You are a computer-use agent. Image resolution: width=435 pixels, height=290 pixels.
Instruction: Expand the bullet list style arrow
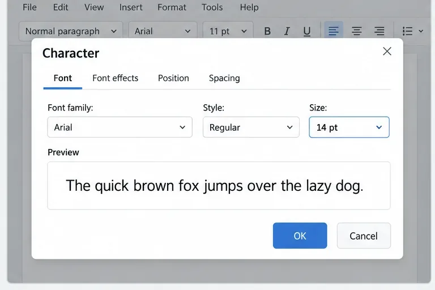(421, 31)
